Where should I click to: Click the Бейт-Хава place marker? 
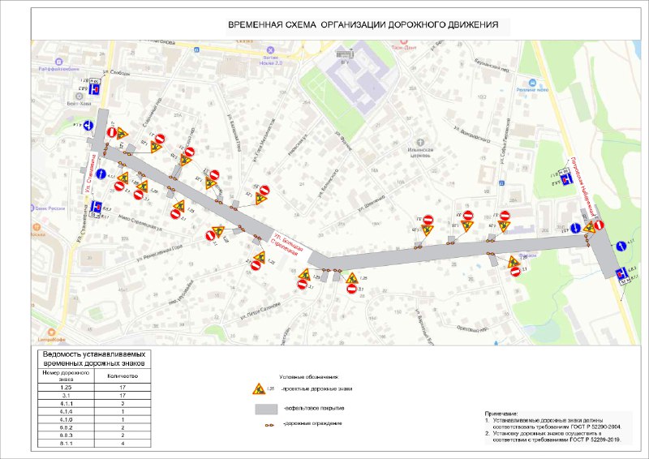click(79, 96)
